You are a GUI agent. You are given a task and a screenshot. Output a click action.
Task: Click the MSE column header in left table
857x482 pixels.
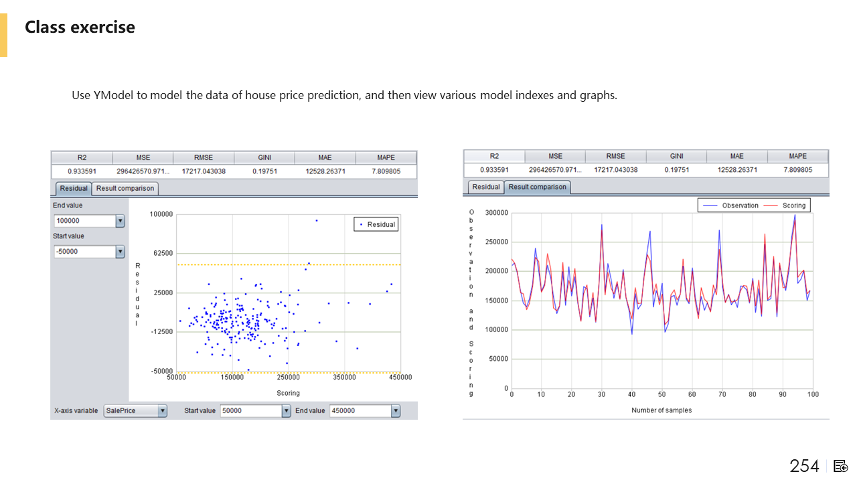(x=143, y=158)
